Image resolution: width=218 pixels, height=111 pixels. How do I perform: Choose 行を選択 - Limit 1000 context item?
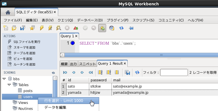pos(68,101)
